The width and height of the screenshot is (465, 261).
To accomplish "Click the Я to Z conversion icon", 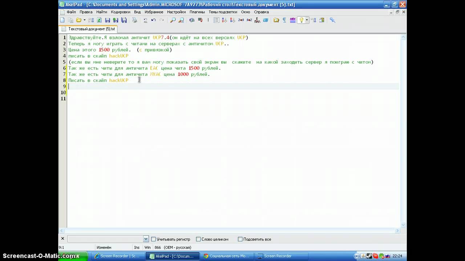I will pyautogui.click(x=249, y=20).
